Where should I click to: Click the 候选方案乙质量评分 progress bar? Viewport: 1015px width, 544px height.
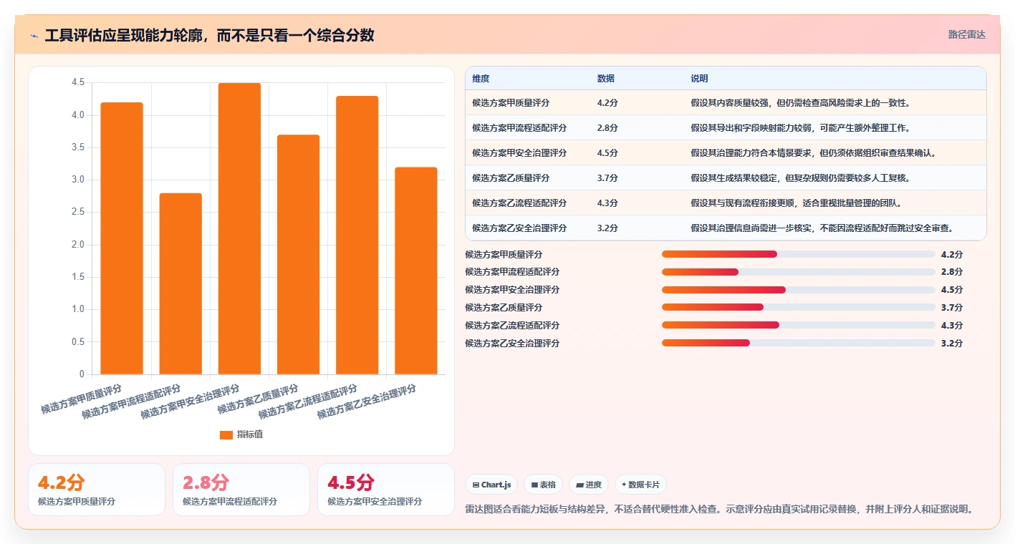click(x=799, y=307)
